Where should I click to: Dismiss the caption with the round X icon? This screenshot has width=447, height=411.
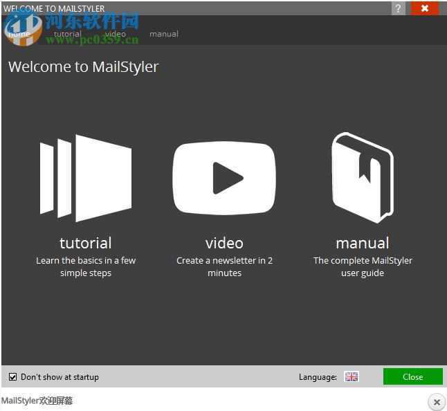[437, 402]
